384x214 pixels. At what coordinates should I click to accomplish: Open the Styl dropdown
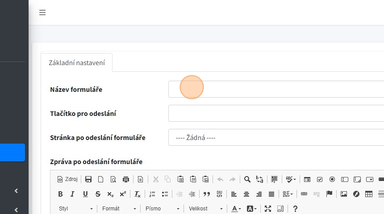point(76,209)
